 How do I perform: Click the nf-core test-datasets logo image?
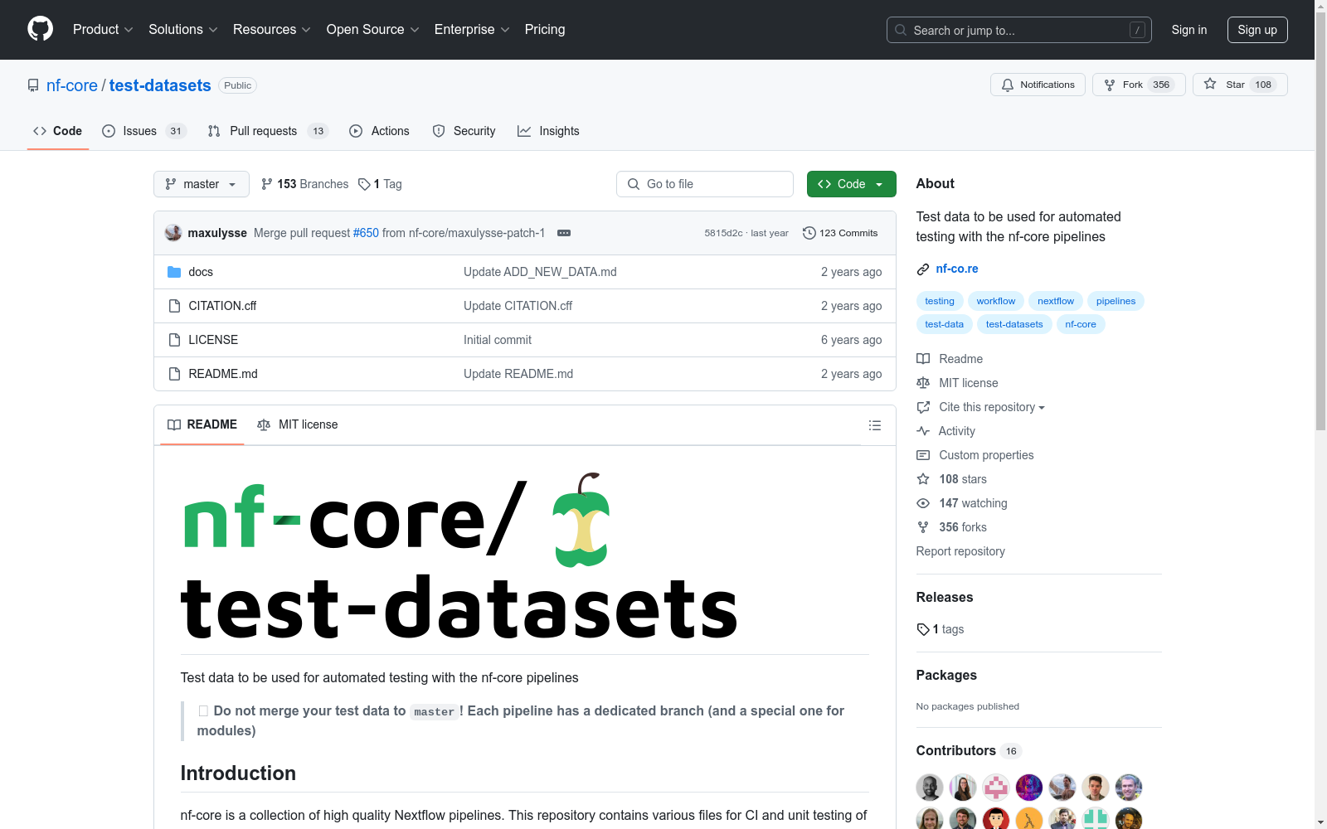(459, 557)
